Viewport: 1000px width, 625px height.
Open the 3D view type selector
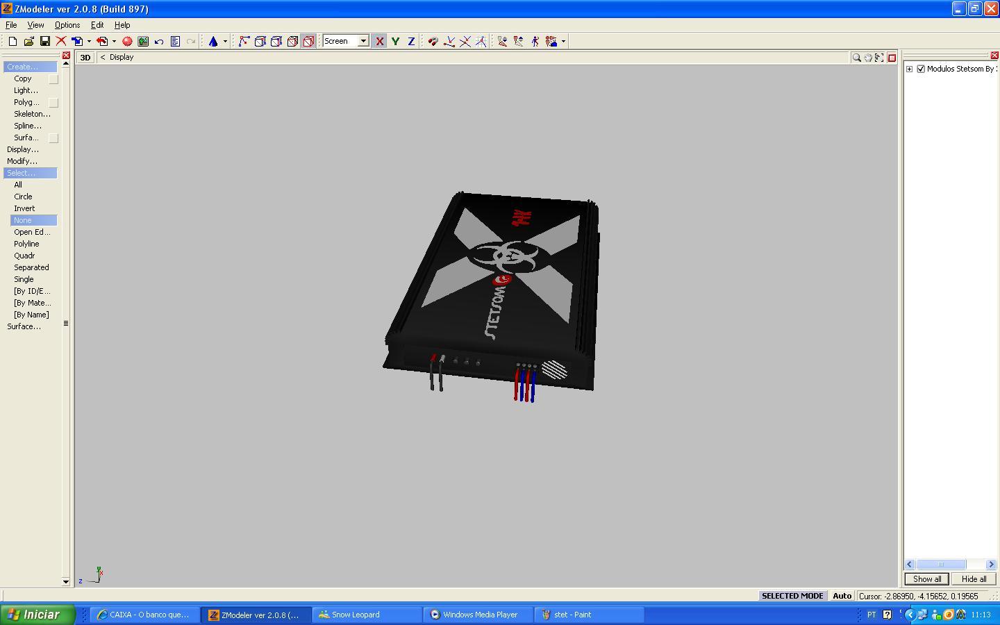tap(85, 58)
